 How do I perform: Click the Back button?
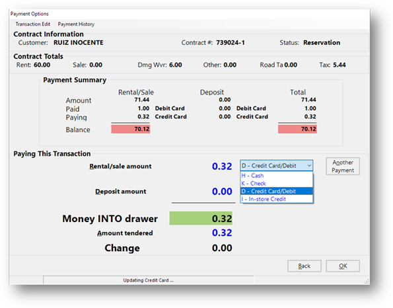(x=304, y=266)
